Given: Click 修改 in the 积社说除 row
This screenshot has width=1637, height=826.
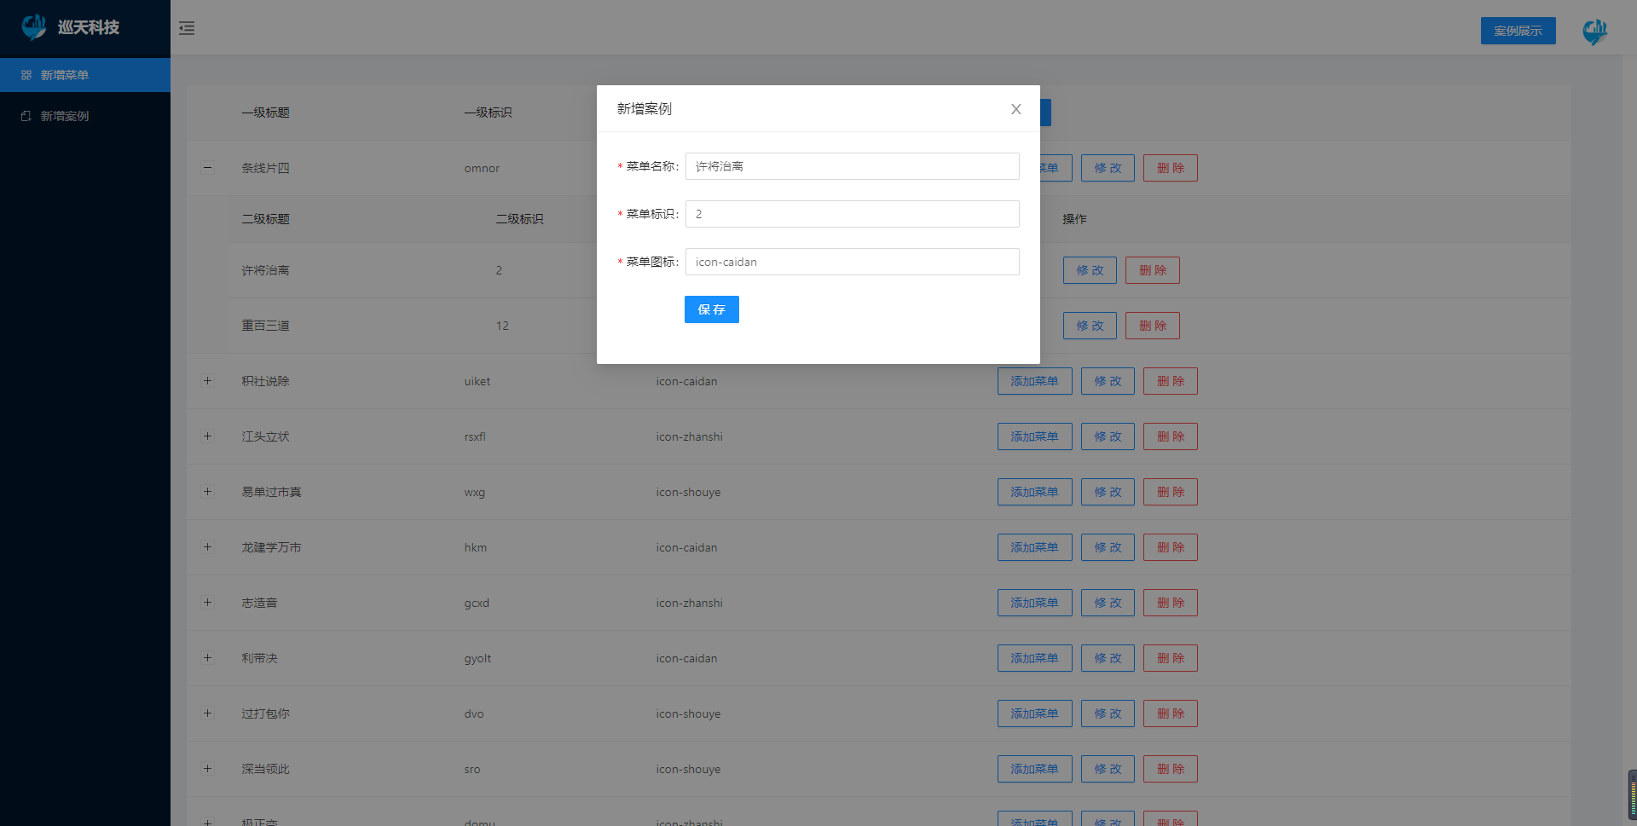Looking at the screenshot, I should coord(1108,381).
